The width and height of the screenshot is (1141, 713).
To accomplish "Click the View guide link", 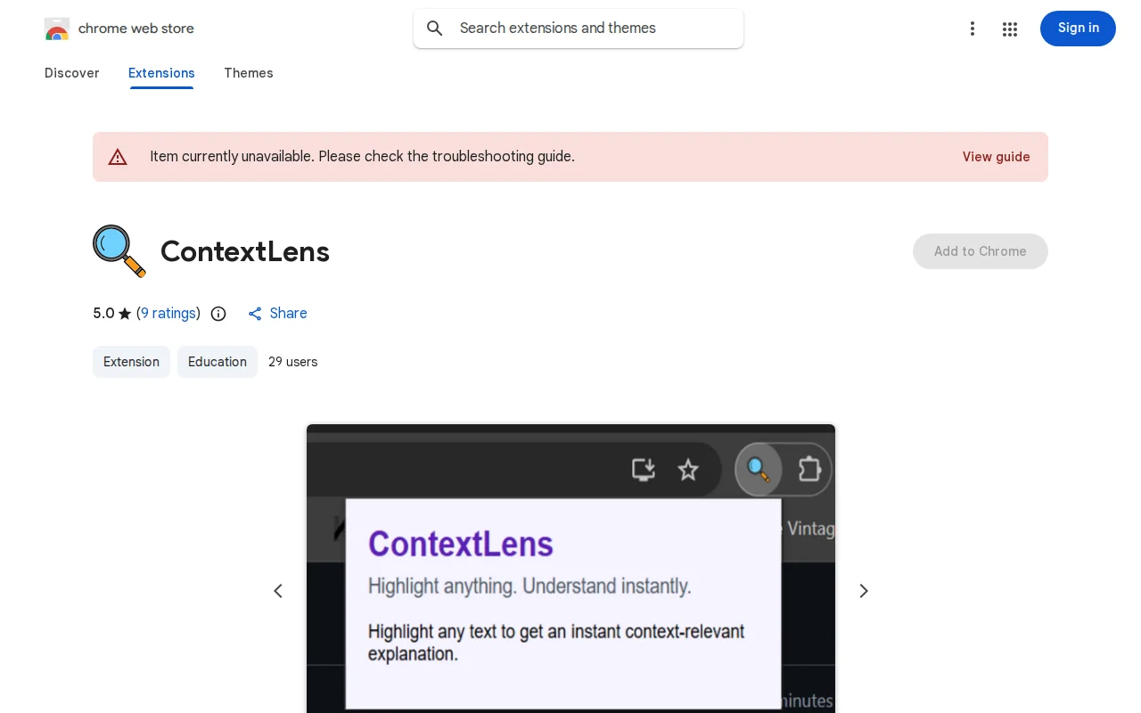I will coord(996,157).
